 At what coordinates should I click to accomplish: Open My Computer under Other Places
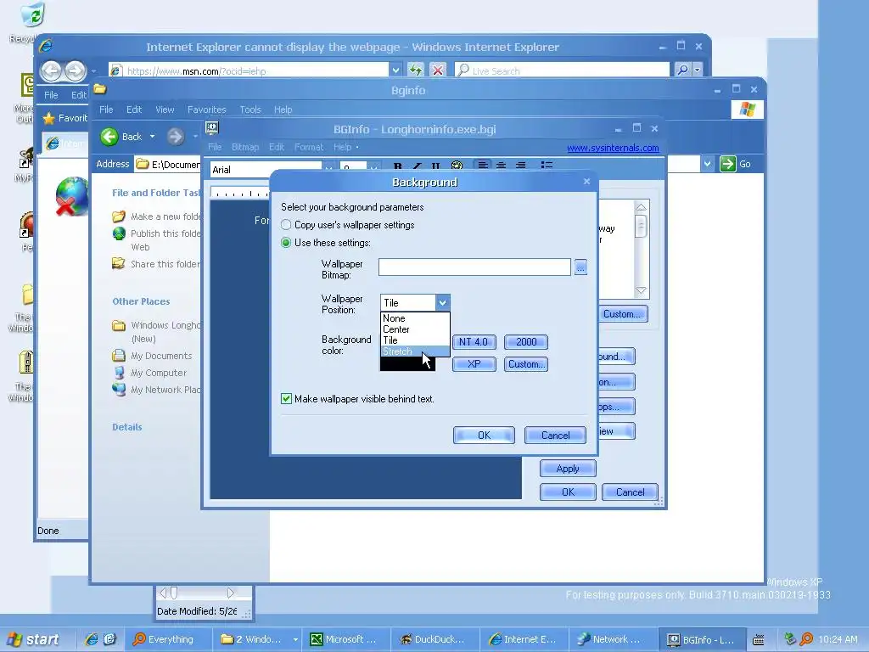coord(149,373)
